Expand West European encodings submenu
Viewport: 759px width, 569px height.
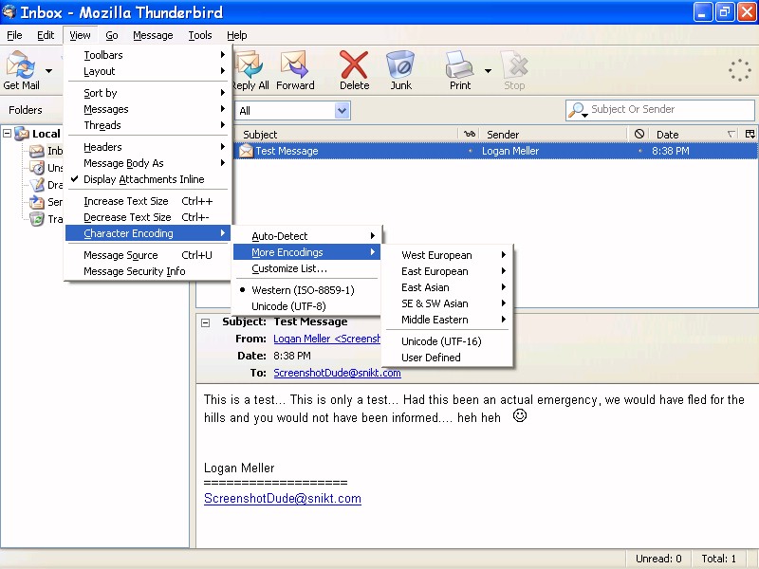coord(447,255)
